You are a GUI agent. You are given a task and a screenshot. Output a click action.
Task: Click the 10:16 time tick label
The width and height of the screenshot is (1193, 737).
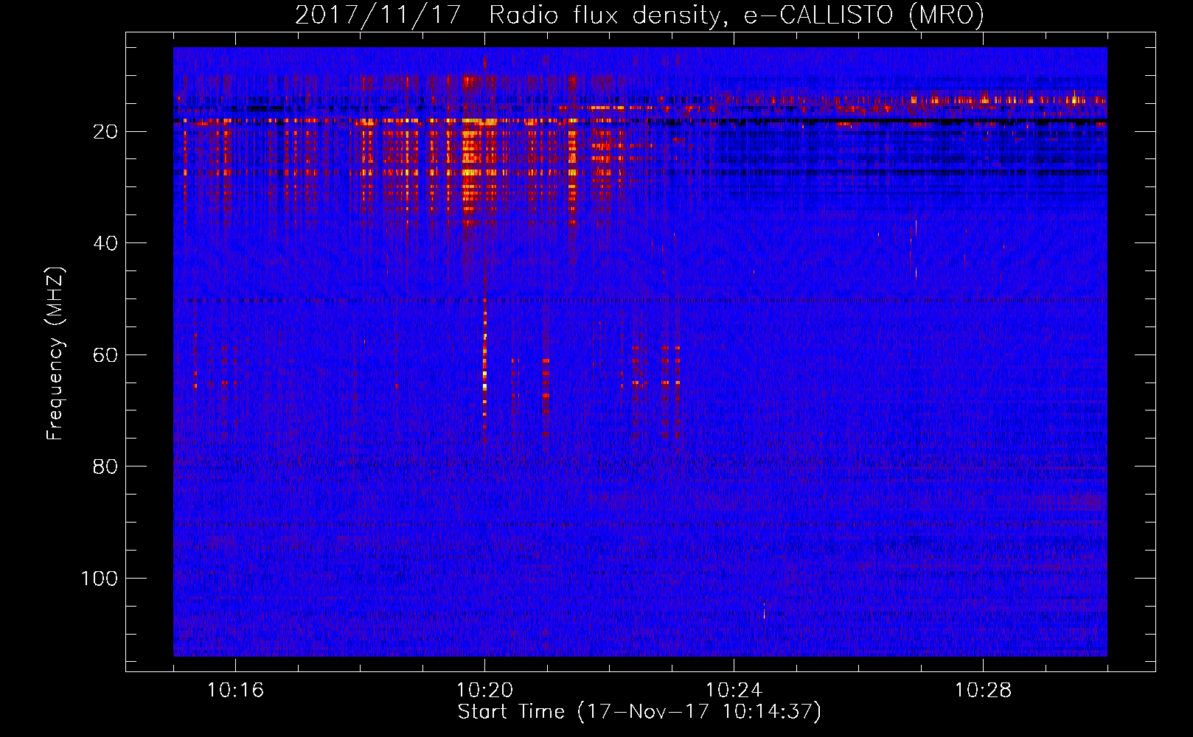235,691
